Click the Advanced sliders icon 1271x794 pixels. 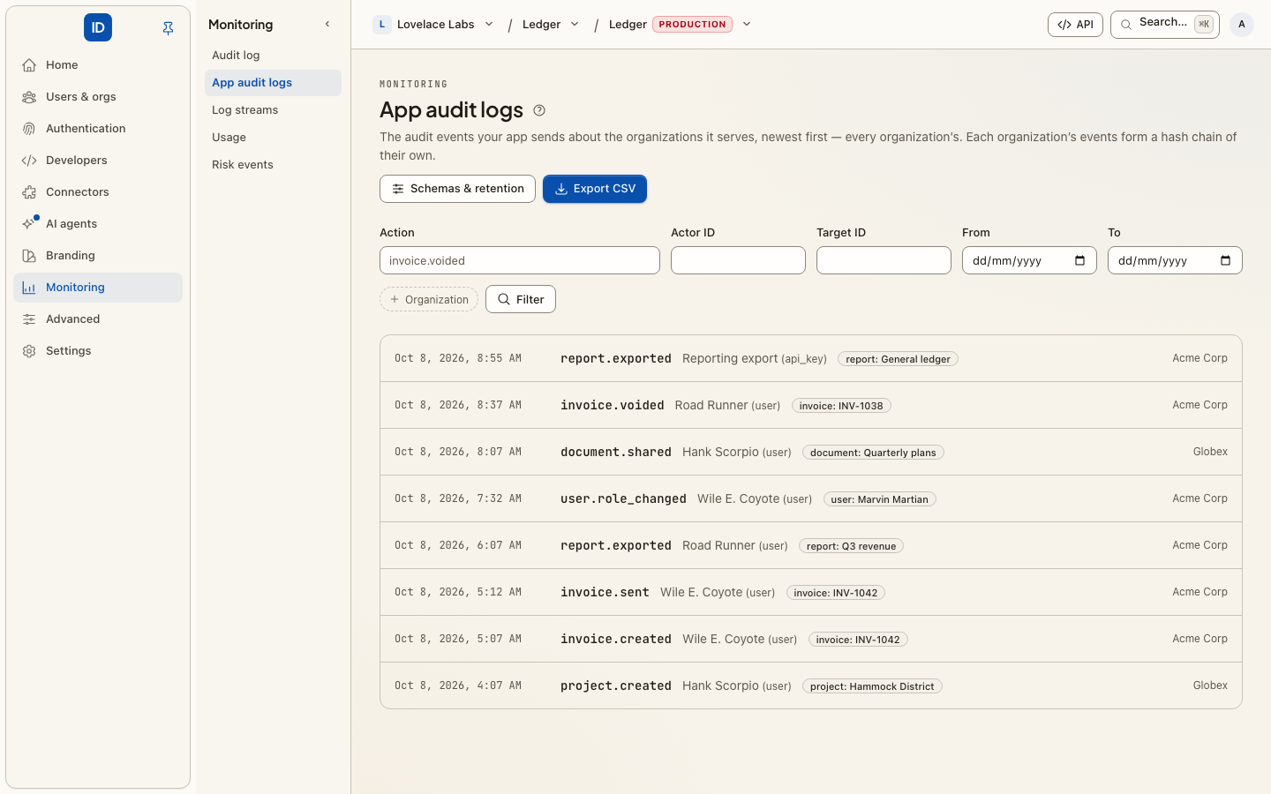point(29,319)
